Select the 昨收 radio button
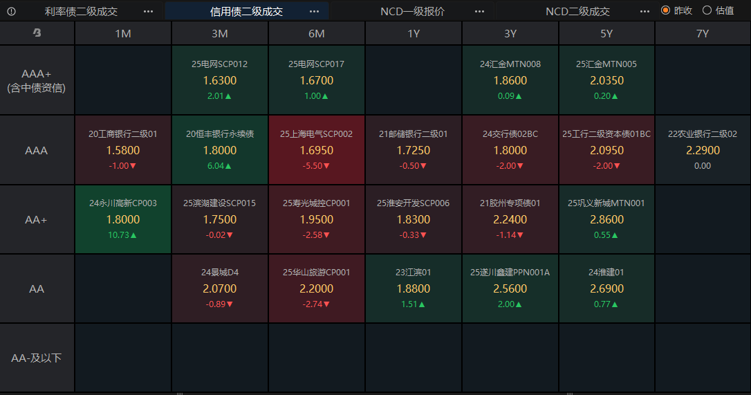Screen dimensions: 751x395 pyautogui.click(x=666, y=10)
